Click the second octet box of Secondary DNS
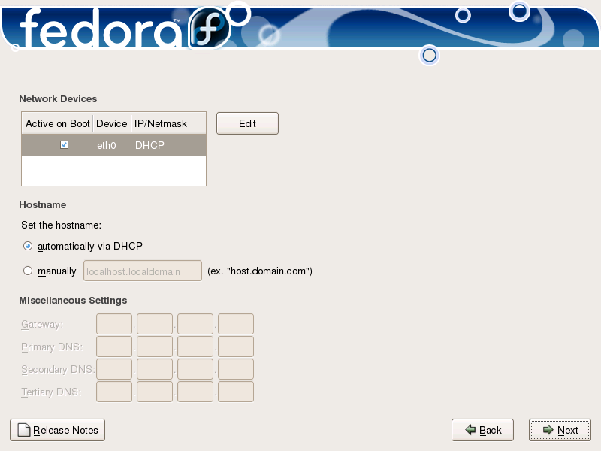 point(155,369)
